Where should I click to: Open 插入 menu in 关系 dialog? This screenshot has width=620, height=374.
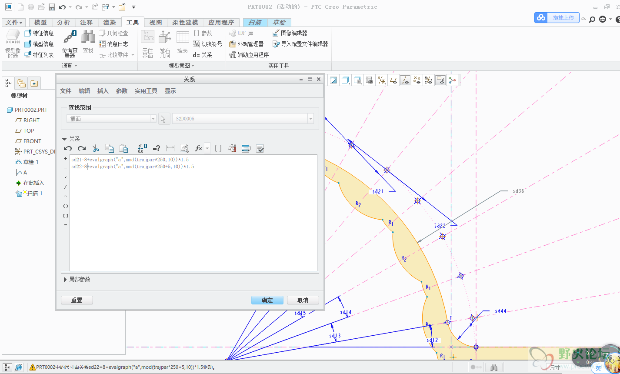103,91
